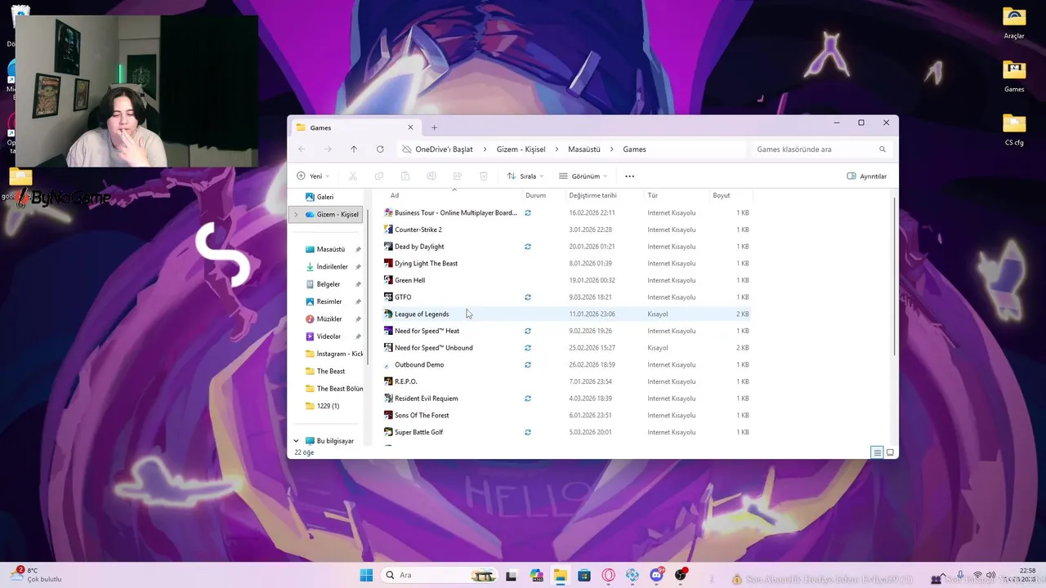
Task: Select Masaüstü in the sidebar
Action: pos(330,249)
